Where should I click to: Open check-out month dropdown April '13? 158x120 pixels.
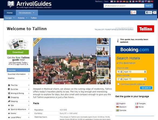[x=135, y=79]
